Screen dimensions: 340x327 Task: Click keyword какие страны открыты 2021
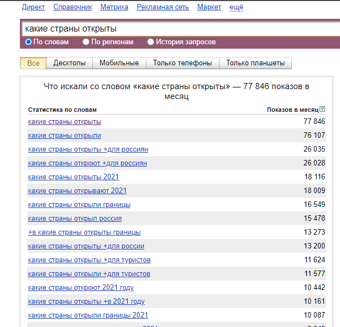click(74, 177)
